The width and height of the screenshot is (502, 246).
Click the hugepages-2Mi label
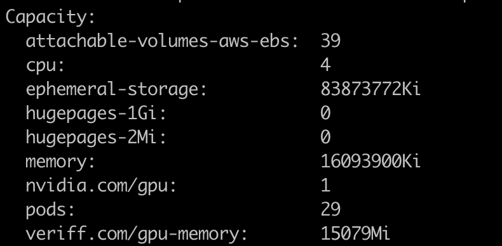click(96, 138)
